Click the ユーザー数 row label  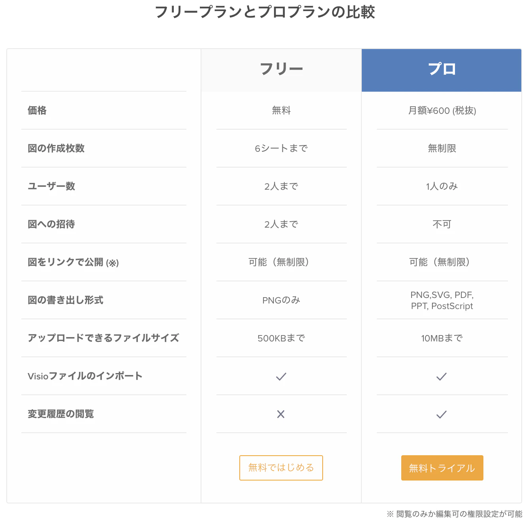(x=51, y=186)
